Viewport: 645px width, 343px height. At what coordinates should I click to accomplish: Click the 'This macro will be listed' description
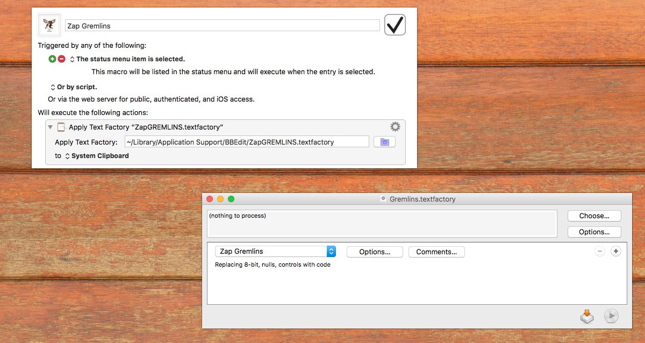point(233,72)
